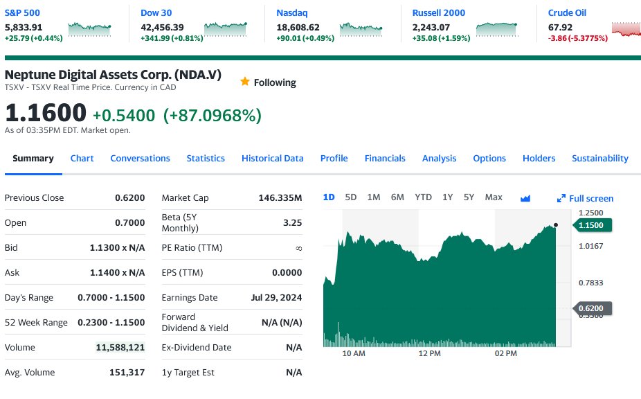641x399 pixels.
Task: Open the Russell 2000 index link
Action: [x=439, y=12]
